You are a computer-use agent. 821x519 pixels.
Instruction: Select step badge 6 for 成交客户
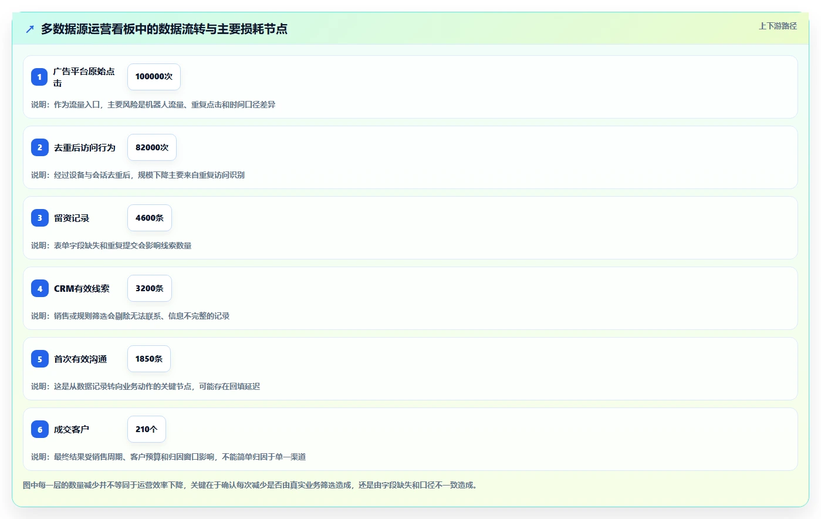click(x=40, y=429)
